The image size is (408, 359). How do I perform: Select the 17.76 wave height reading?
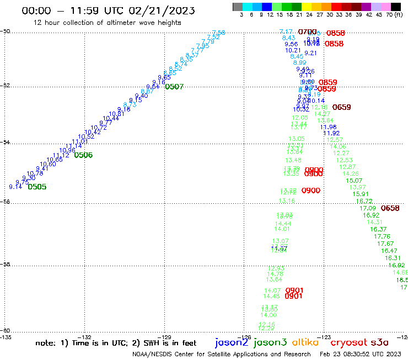click(x=382, y=236)
